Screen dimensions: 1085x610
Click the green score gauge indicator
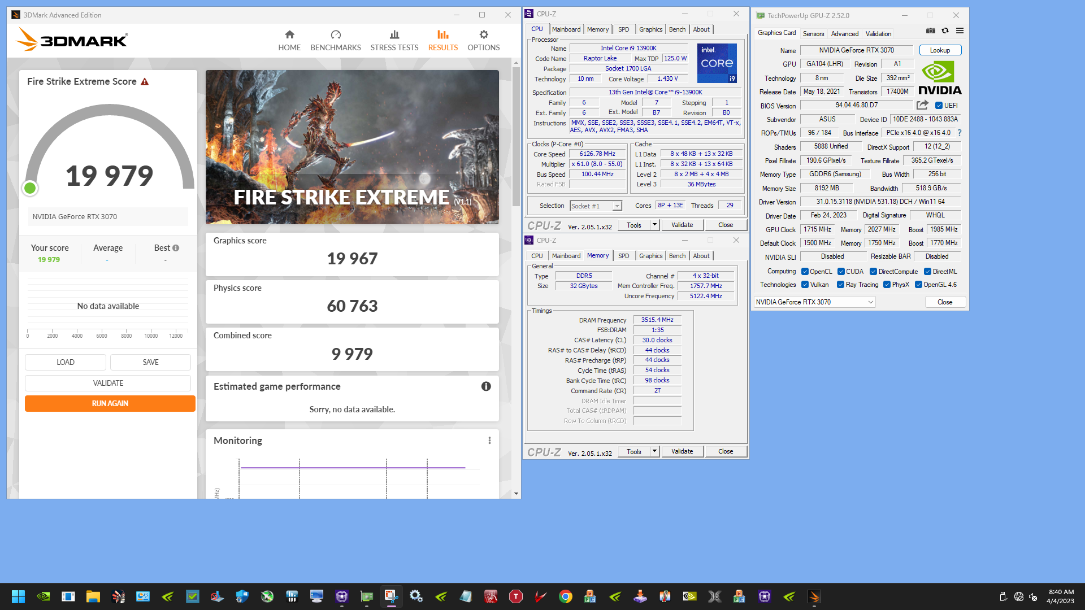click(x=30, y=188)
